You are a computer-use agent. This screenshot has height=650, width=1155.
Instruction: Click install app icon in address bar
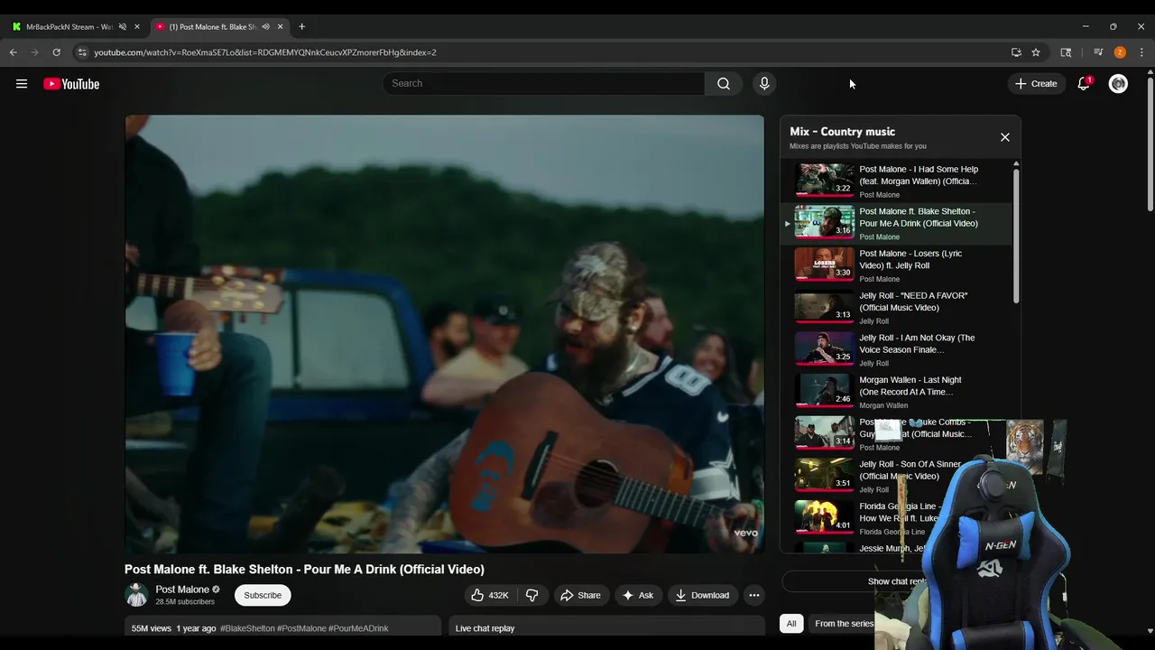click(x=1016, y=52)
